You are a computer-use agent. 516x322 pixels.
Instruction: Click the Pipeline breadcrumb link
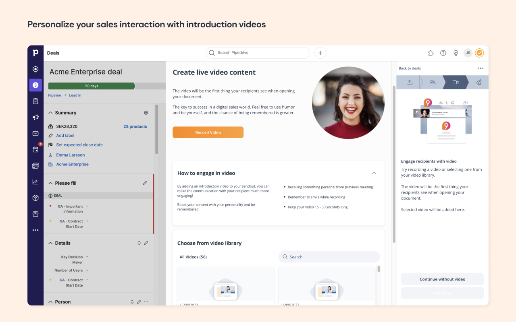(55, 95)
